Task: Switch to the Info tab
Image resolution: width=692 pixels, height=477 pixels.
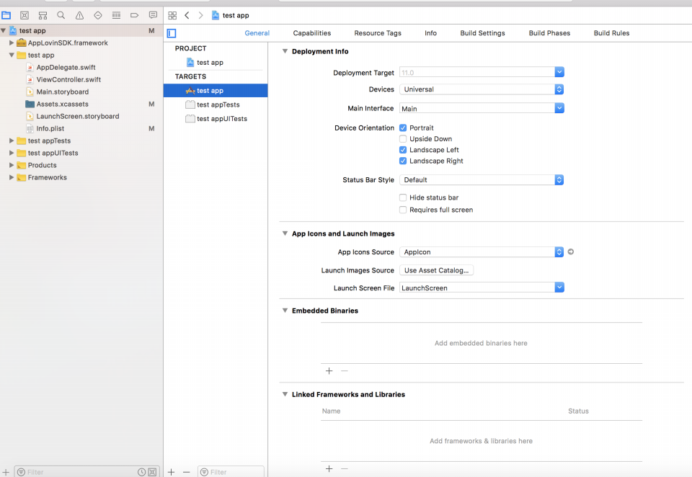Action: tap(431, 33)
